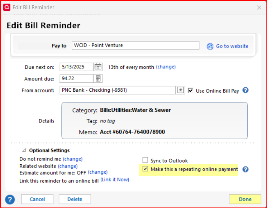Click the Pay to field with WCID - Point Venture
The width and height of the screenshot is (267, 208).
(x=135, y=45)
